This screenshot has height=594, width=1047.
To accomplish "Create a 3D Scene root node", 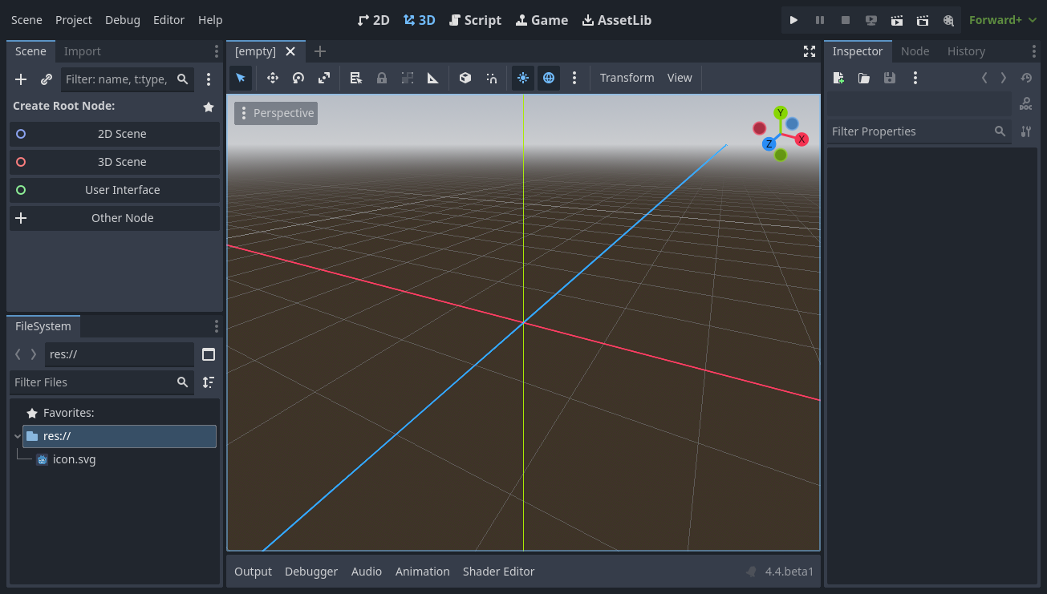I will coord(115,162).
